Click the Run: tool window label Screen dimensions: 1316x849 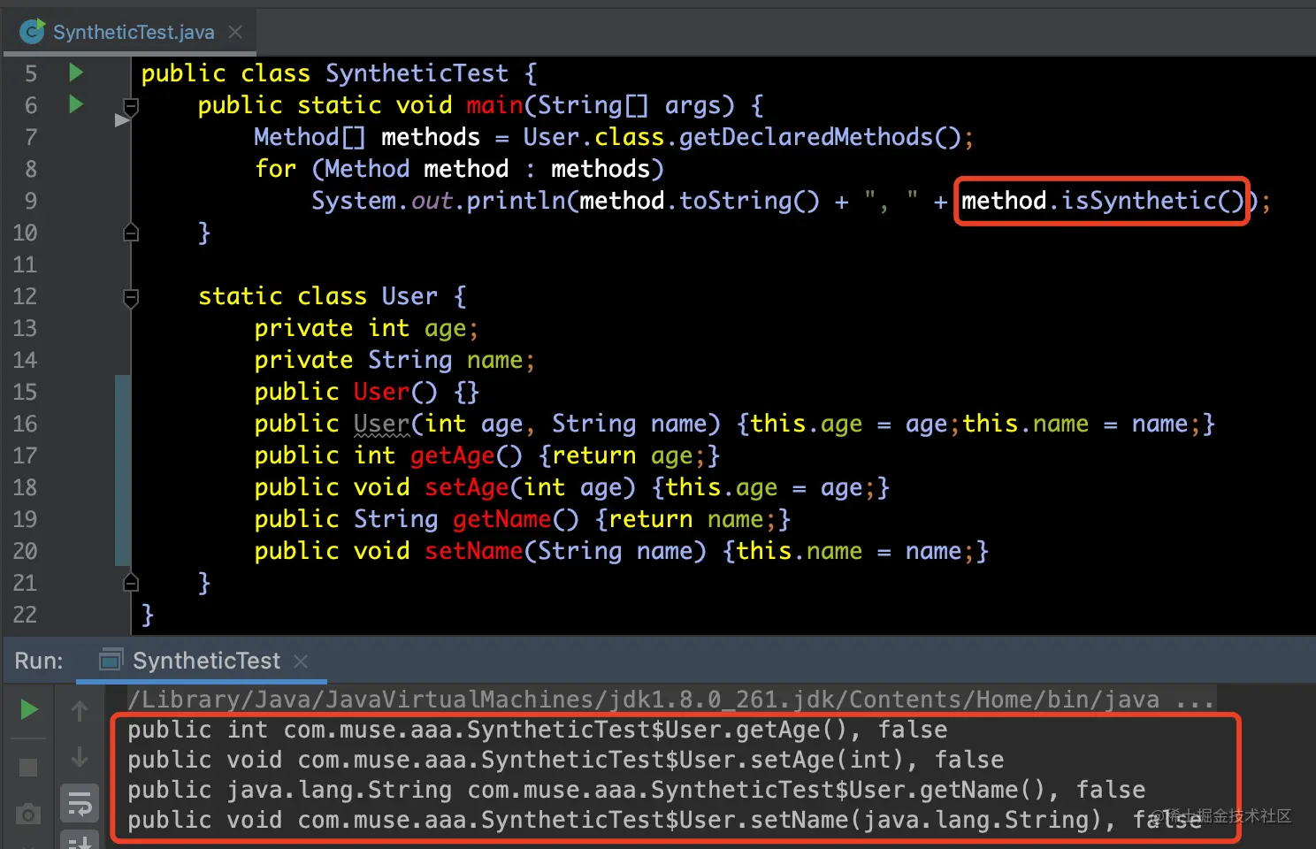[39, 661]
